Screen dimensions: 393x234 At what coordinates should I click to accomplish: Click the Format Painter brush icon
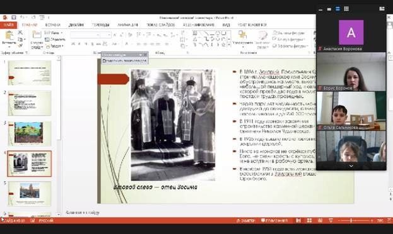click(20, 45)
